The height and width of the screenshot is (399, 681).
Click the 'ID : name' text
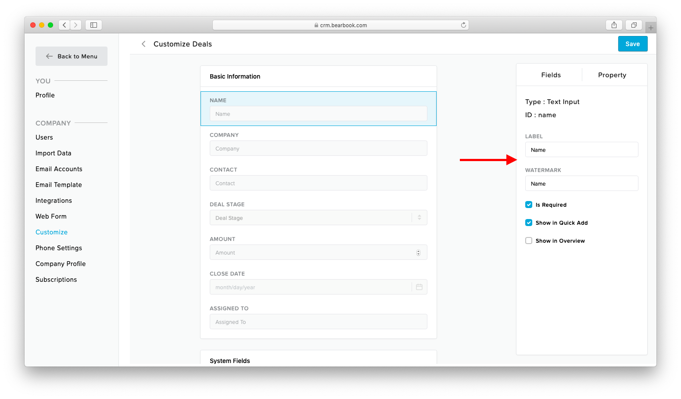(541, 115)
